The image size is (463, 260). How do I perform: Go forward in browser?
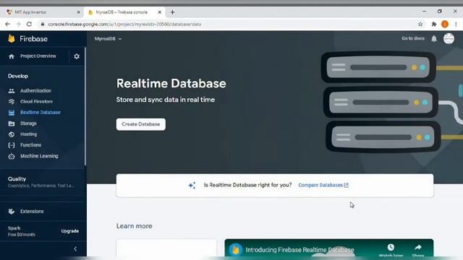click(18, 24)
